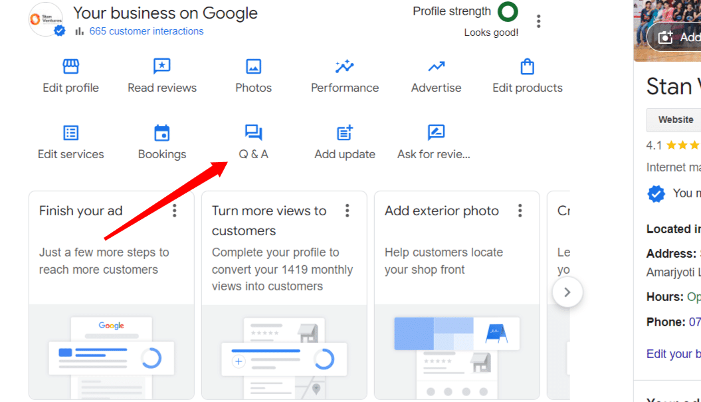
Task: Open the Photos icon
Action: point(253,66)
